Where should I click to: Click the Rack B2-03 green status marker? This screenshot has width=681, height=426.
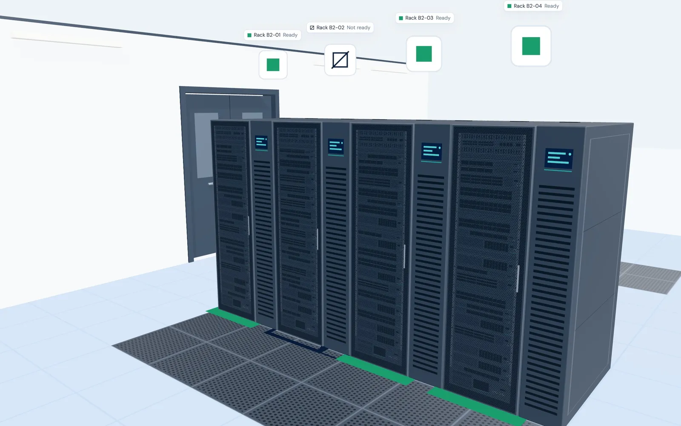coord(423,54)
